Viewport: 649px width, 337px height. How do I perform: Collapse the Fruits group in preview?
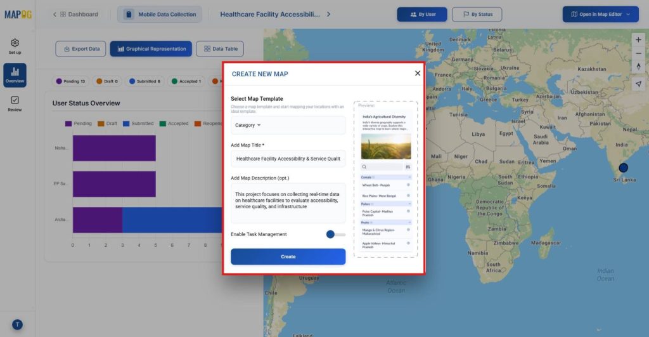[409, 223]
